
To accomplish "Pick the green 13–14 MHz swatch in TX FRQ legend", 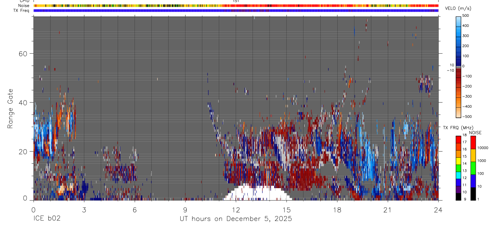I will point(458,168).
